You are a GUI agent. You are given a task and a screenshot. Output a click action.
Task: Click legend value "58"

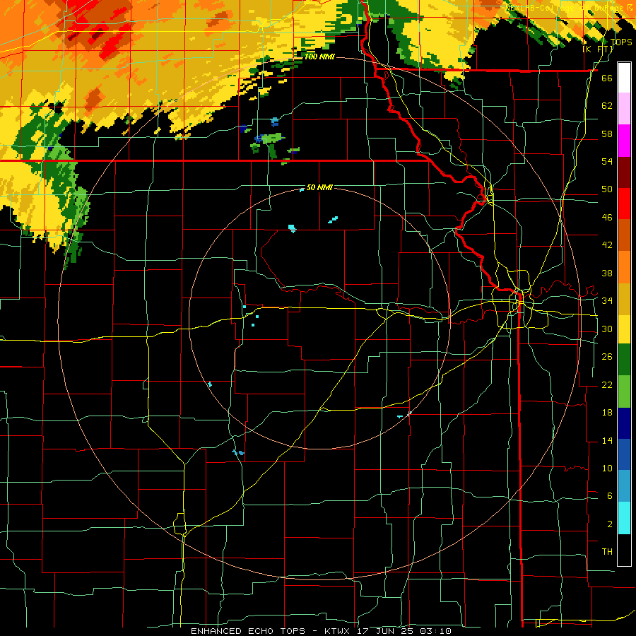(x=607, y=134)
